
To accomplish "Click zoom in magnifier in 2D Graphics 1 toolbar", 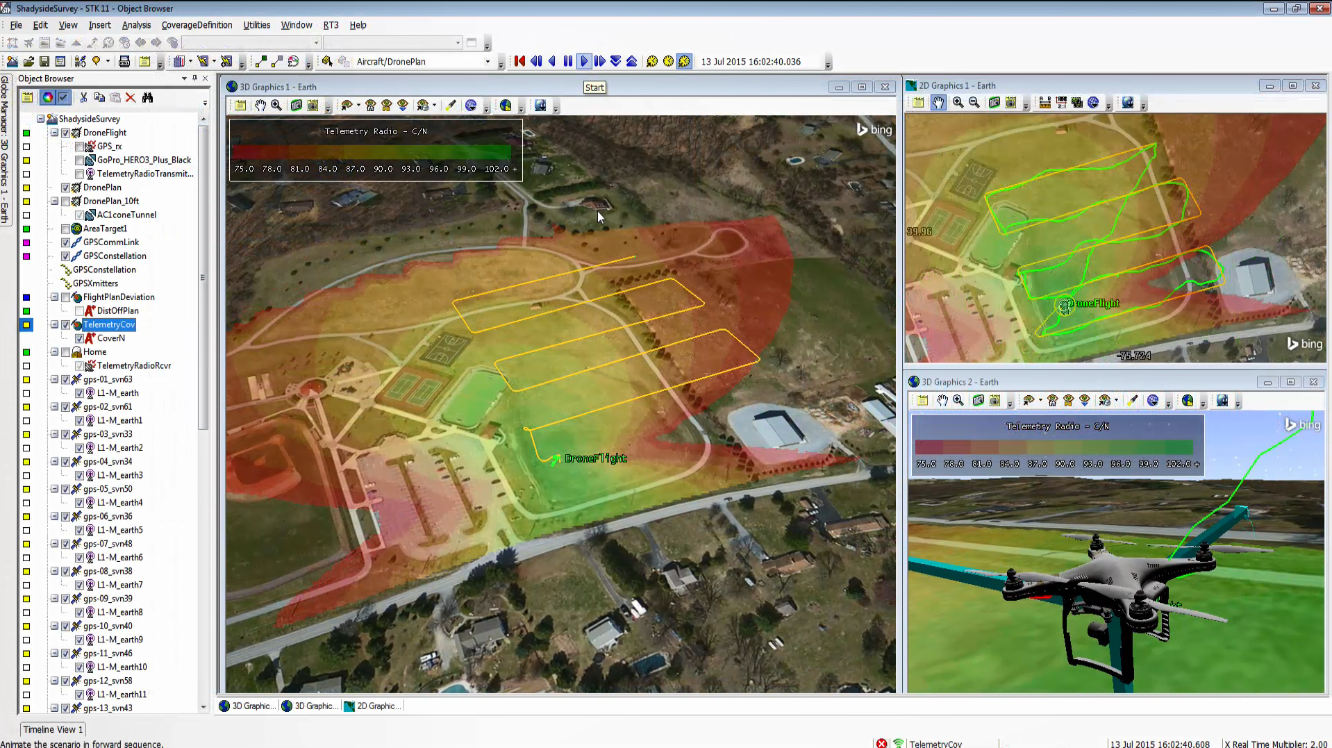I will click(958, 103).
